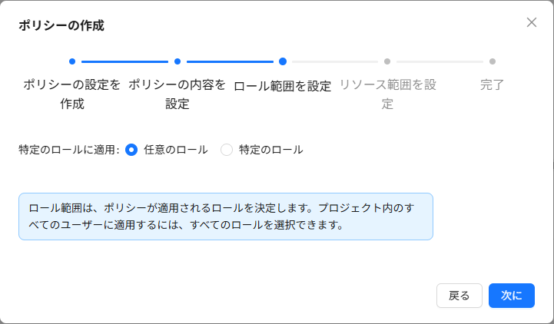Image resolution: width=554 pixels, height=324 pixels.
Task: Click the blue role scope info box
Action: tap(226, 217)
